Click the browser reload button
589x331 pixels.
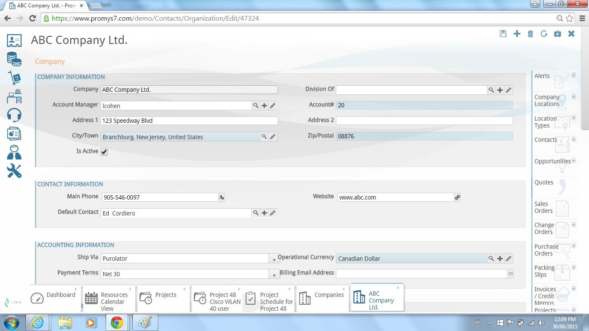click(x=32, y=19)
